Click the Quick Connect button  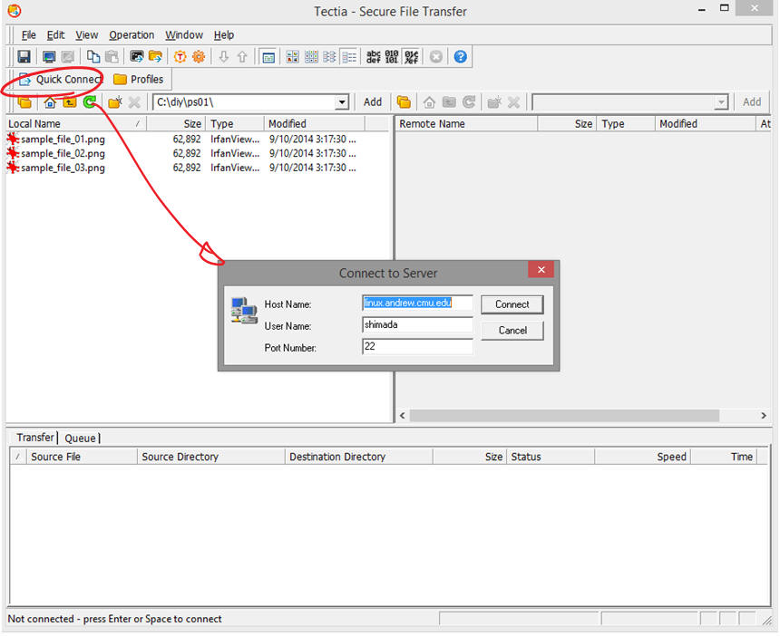(x=61, y=80)
